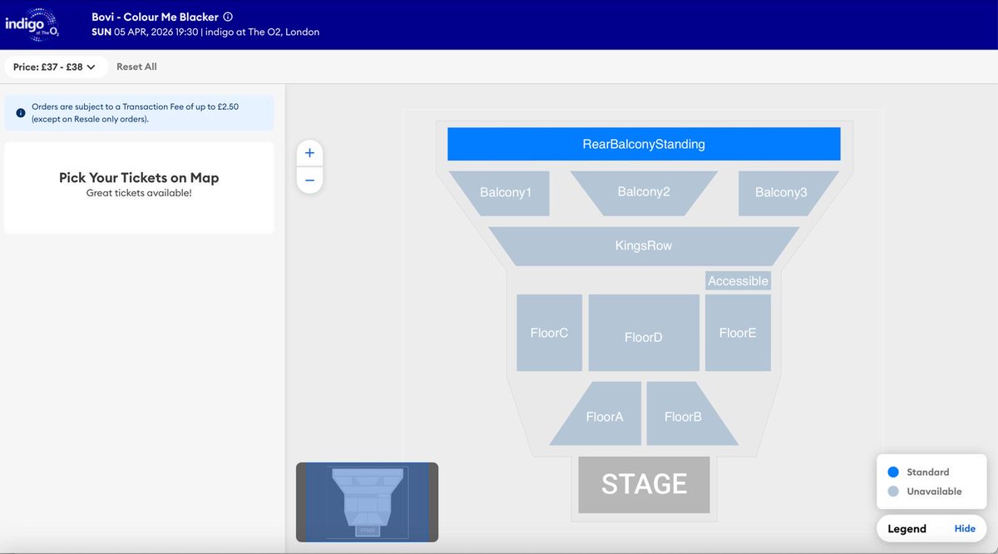Screen dimensions: 998x554
Task: Click Reset All filters
Action: click(x=136, y=67)
